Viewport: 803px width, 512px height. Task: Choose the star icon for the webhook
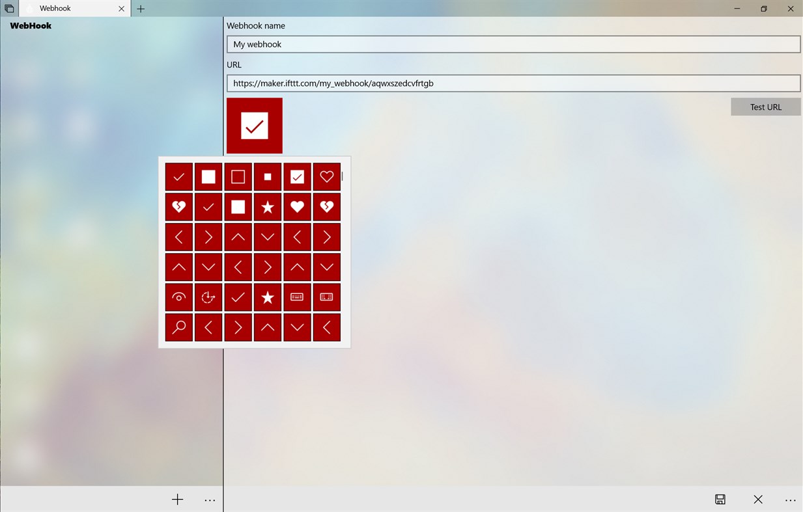(x=267, y=207)
